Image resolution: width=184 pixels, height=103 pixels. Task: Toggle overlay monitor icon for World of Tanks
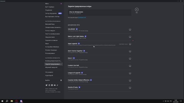[x=130, y=88]
